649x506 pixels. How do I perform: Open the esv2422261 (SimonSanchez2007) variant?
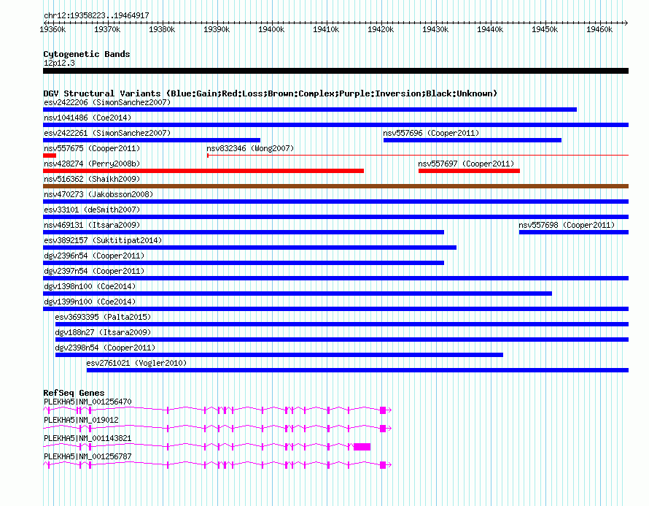152,140
